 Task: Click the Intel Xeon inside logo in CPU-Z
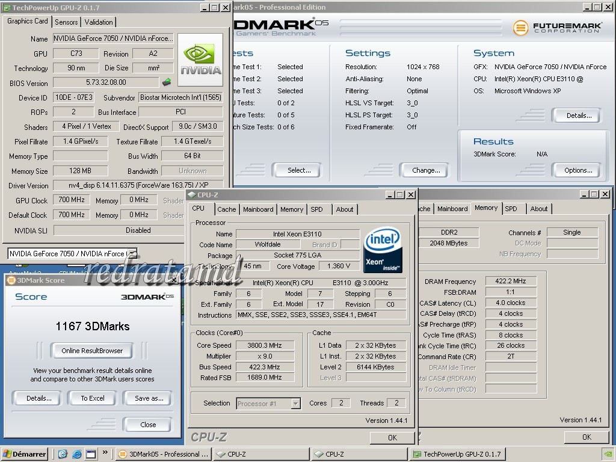pyautogui.click(x=383, y=250)
